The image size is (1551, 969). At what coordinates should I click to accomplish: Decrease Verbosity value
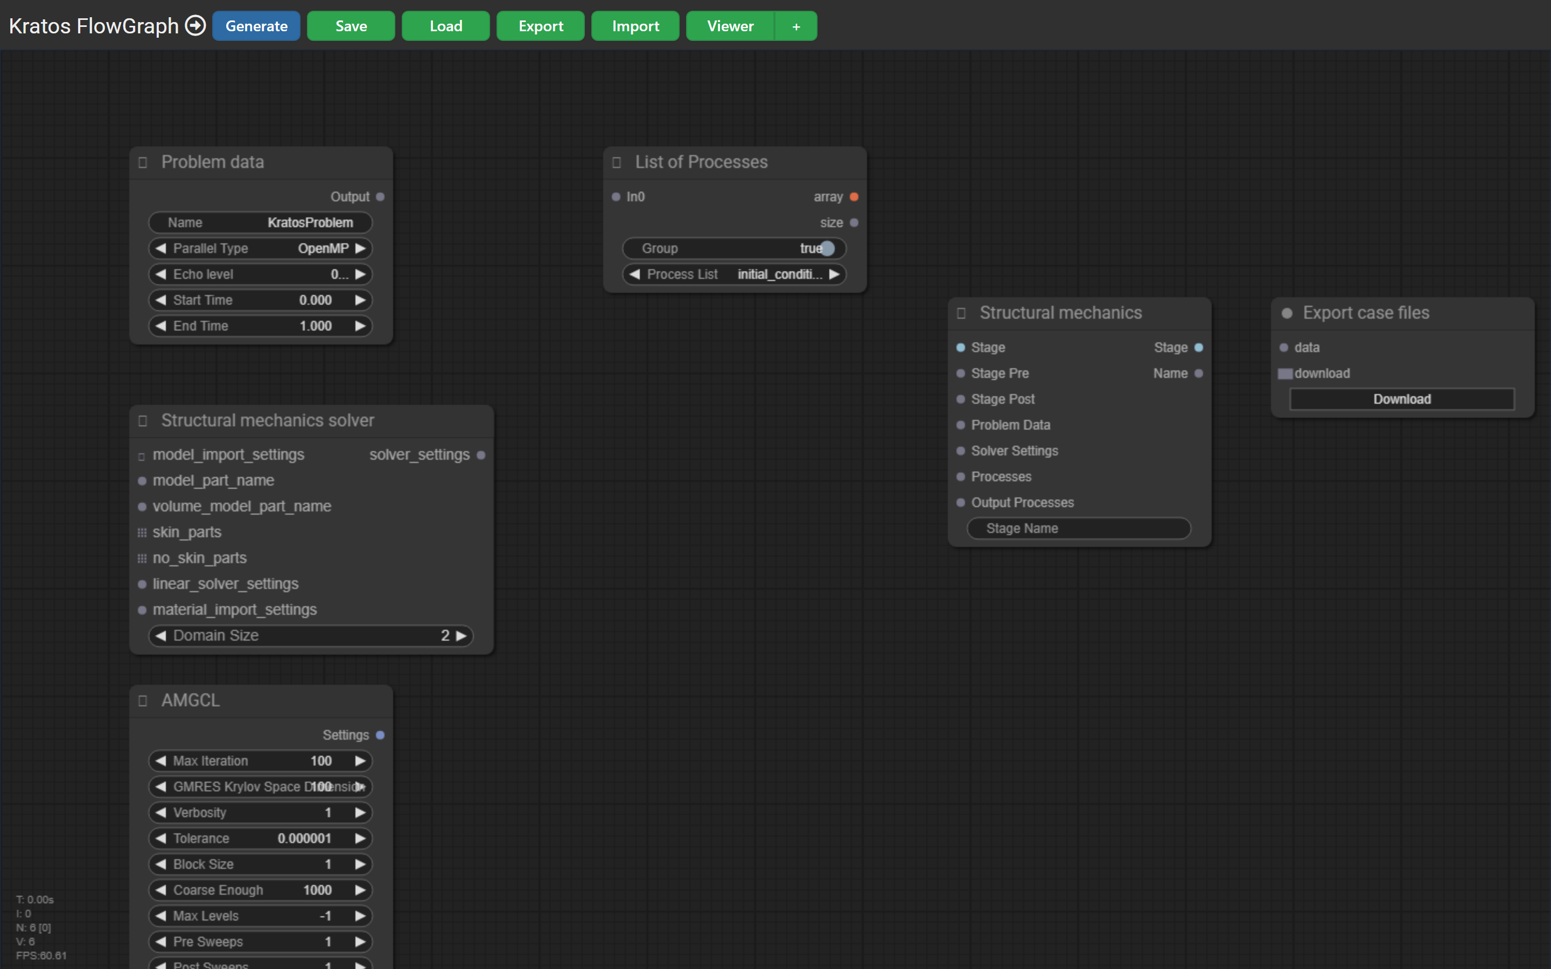[161, 813]
